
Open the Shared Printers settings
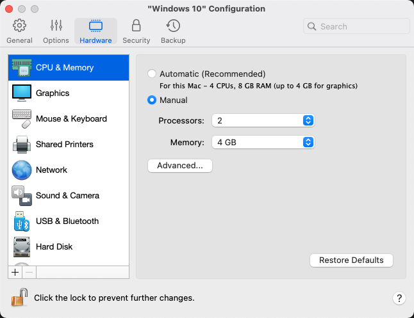click(69, 144)
